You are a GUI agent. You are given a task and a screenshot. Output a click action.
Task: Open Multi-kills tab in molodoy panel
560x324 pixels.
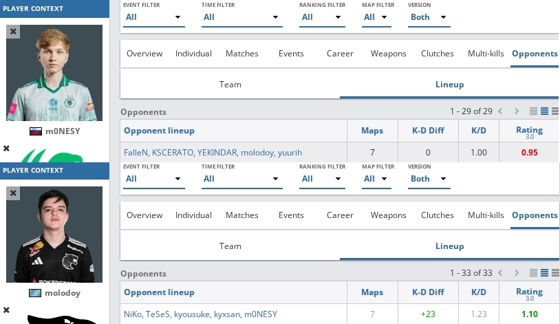[x=486, y=215]
